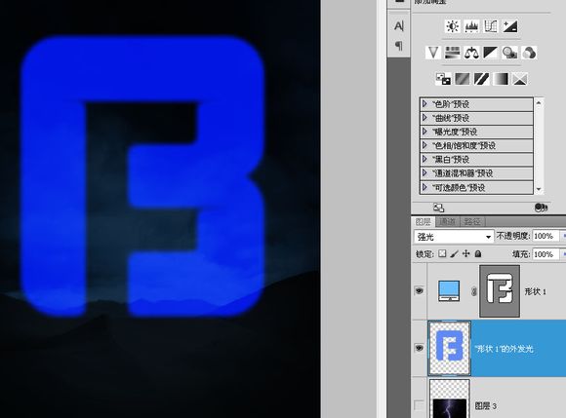Add a Hue/Saturation adjustment
566x418 pixels.
pos(452,53)
